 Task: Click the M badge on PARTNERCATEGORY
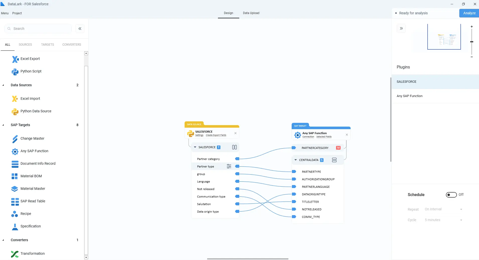(x=338, y=148)
